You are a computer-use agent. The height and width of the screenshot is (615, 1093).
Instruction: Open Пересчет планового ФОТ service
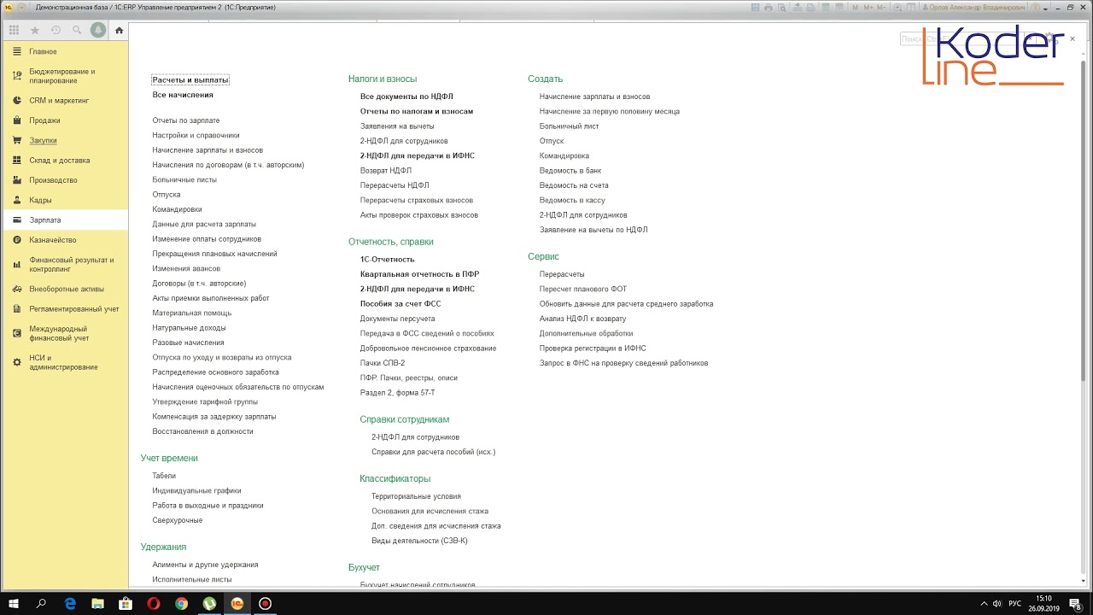(583, 289)
